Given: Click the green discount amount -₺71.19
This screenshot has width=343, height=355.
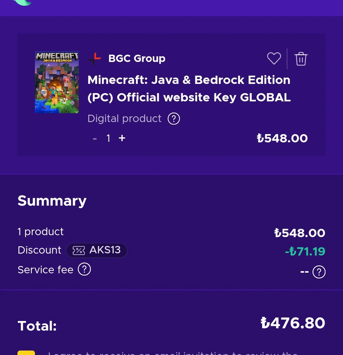Looking at the screenshot, I should pyautogui.click(x=305, y=251).
